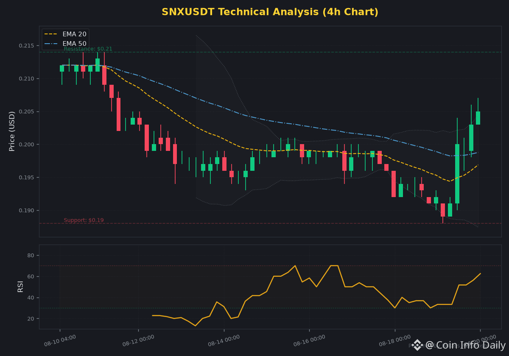Click the 08-14 00:00 date label
The height and width of the screenshot is (356, 509).
(224, 341)
